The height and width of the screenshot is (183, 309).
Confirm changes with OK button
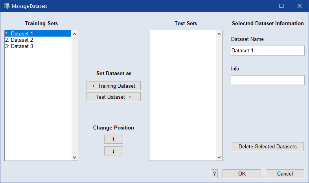coord(241,174)
